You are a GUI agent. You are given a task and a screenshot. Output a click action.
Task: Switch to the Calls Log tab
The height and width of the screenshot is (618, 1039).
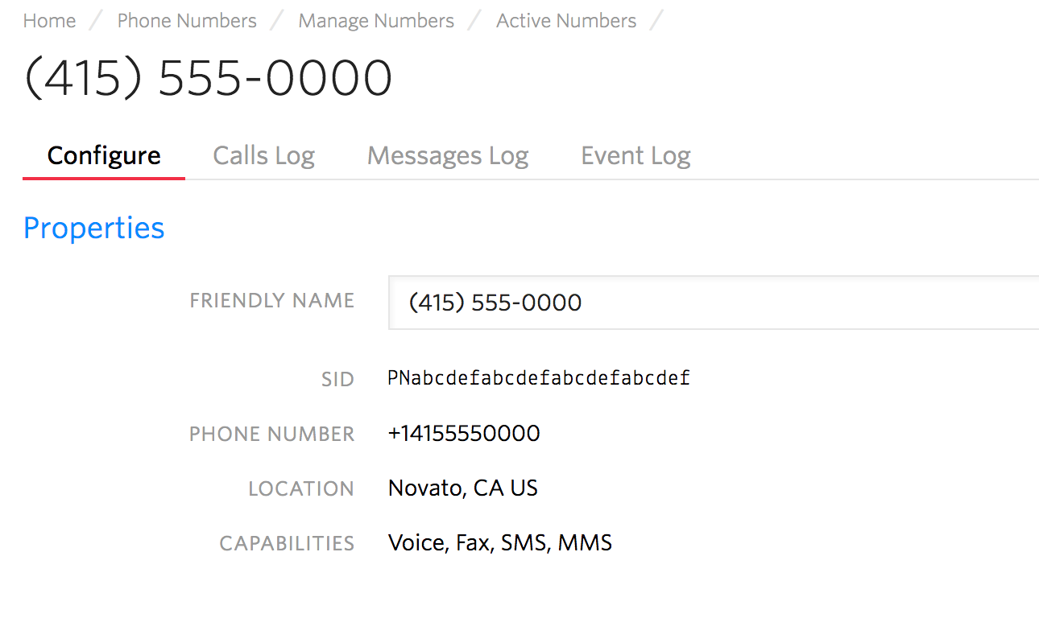(x=263, y=155)
